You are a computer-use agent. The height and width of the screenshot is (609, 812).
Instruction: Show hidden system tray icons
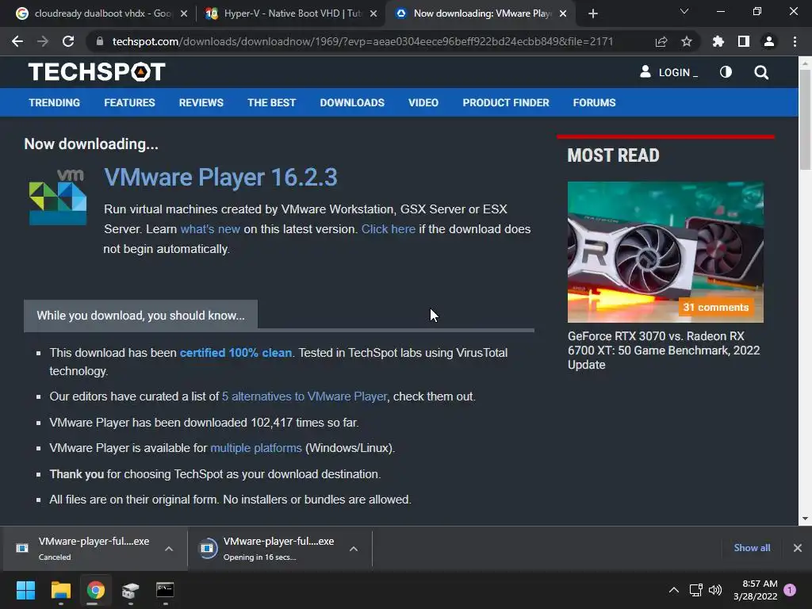(674, 590)
